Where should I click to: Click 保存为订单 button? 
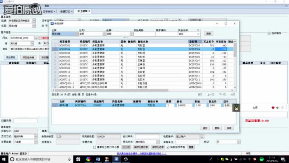click(158, 147)
